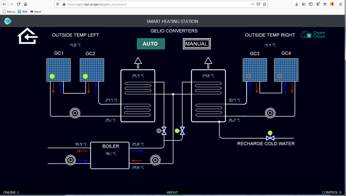
Task: Click the left collector loop pump icon
Action: pos(75,113)
